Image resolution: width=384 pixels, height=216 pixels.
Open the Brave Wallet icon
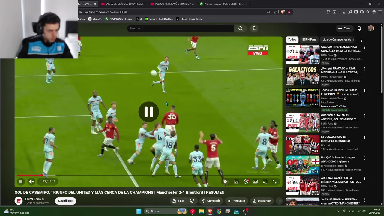click(362, 12)
